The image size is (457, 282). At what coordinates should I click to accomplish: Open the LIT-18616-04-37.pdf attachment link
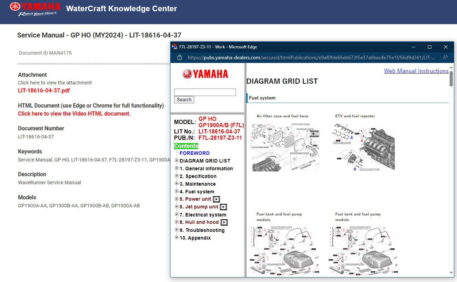coord(44,90)
